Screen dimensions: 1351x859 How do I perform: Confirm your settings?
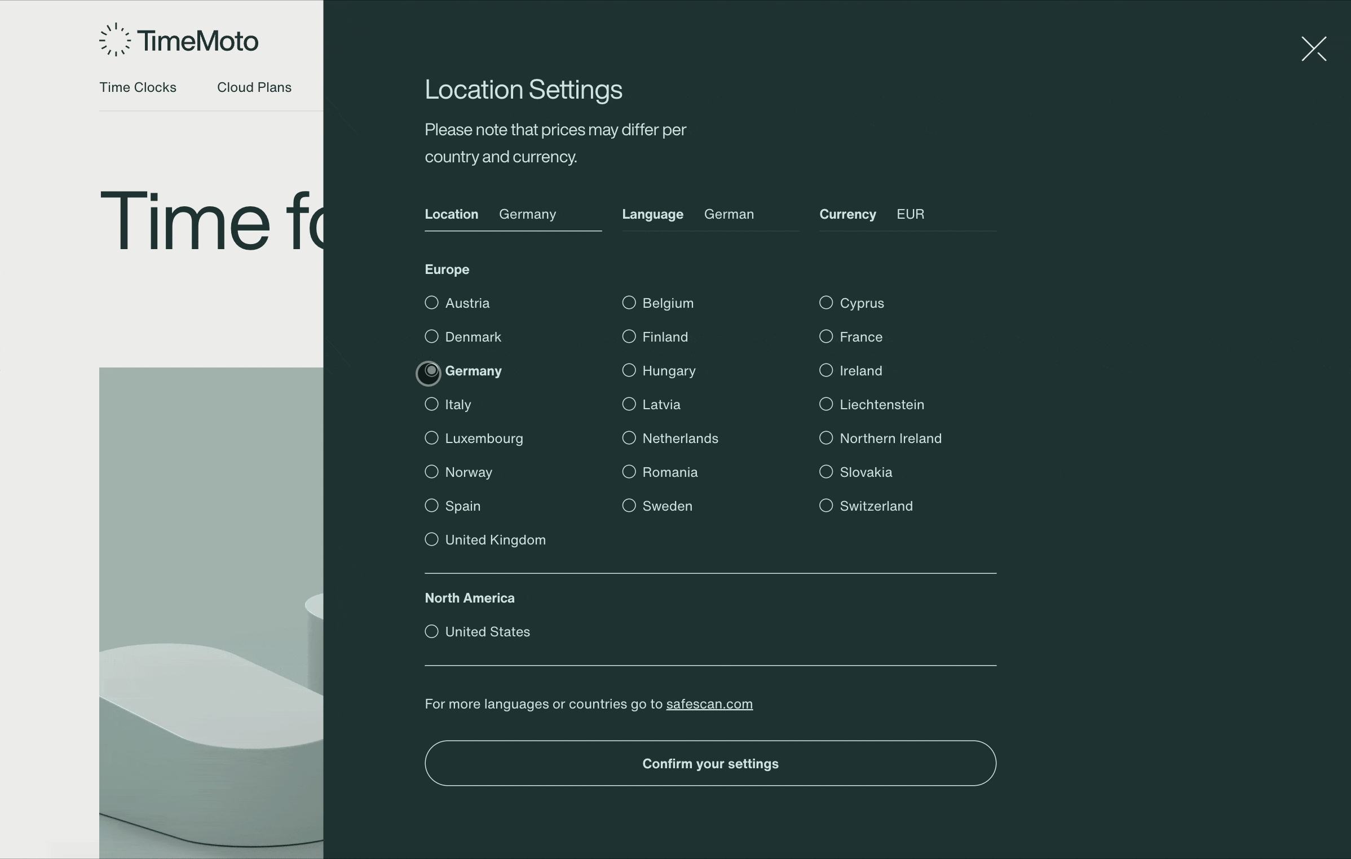[710, 764]
